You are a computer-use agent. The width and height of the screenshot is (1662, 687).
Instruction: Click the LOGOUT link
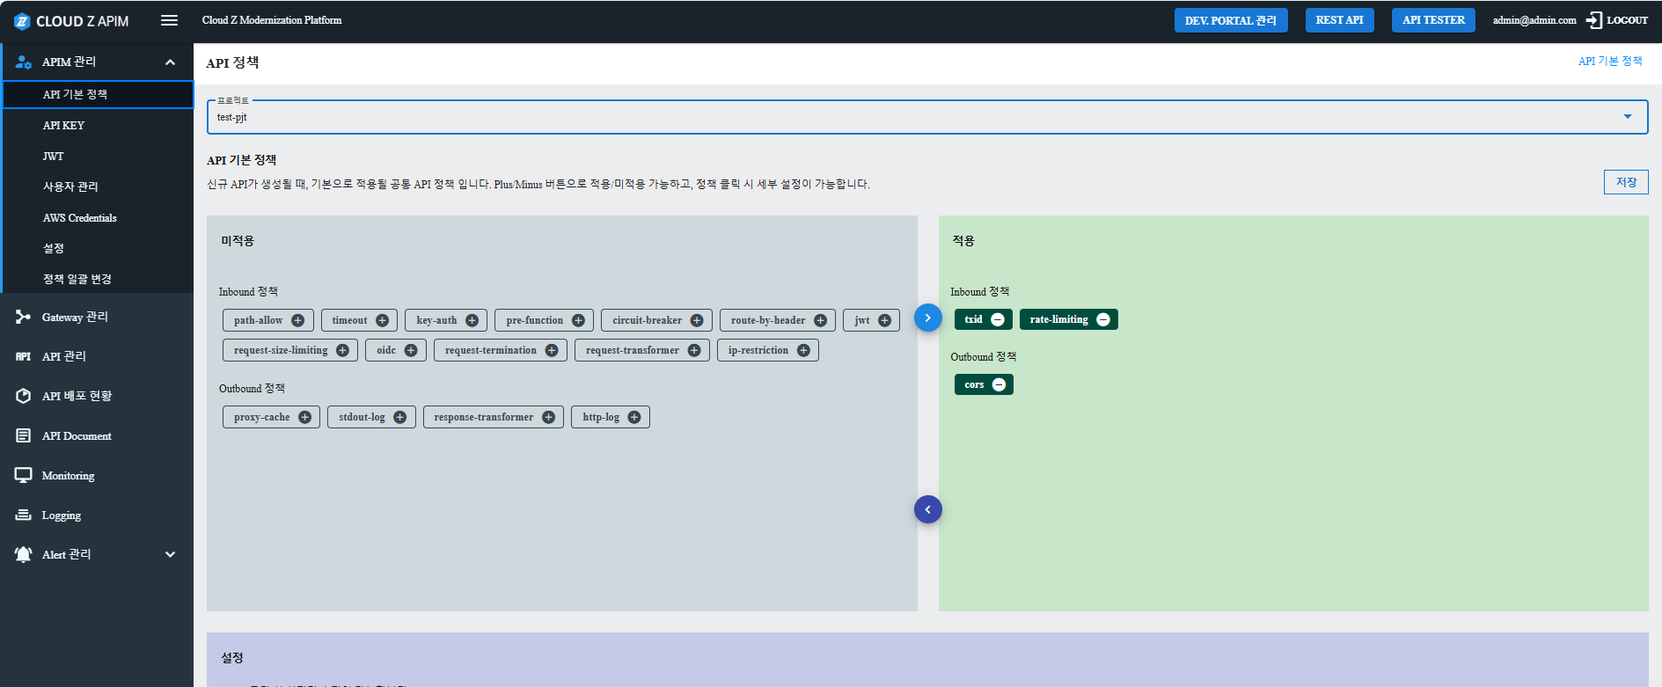[1617, 20]
